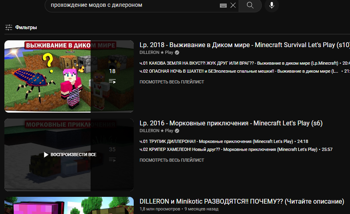Open DILLERON Play channel under Lp. 2016
This screenshot has height=214, width=350.
pyautogui.click(x=156, y=131)
